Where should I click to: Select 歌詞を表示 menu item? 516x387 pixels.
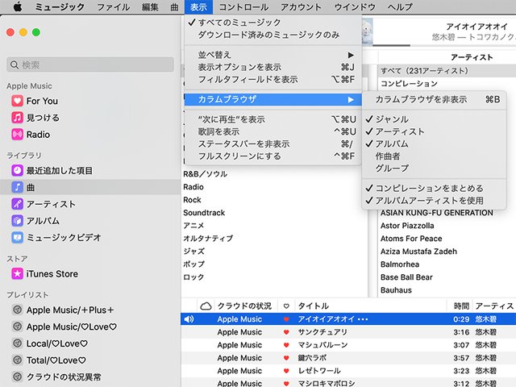218,131
